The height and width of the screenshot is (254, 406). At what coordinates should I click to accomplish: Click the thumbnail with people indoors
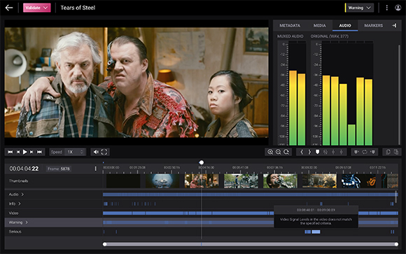coord(202,181)
